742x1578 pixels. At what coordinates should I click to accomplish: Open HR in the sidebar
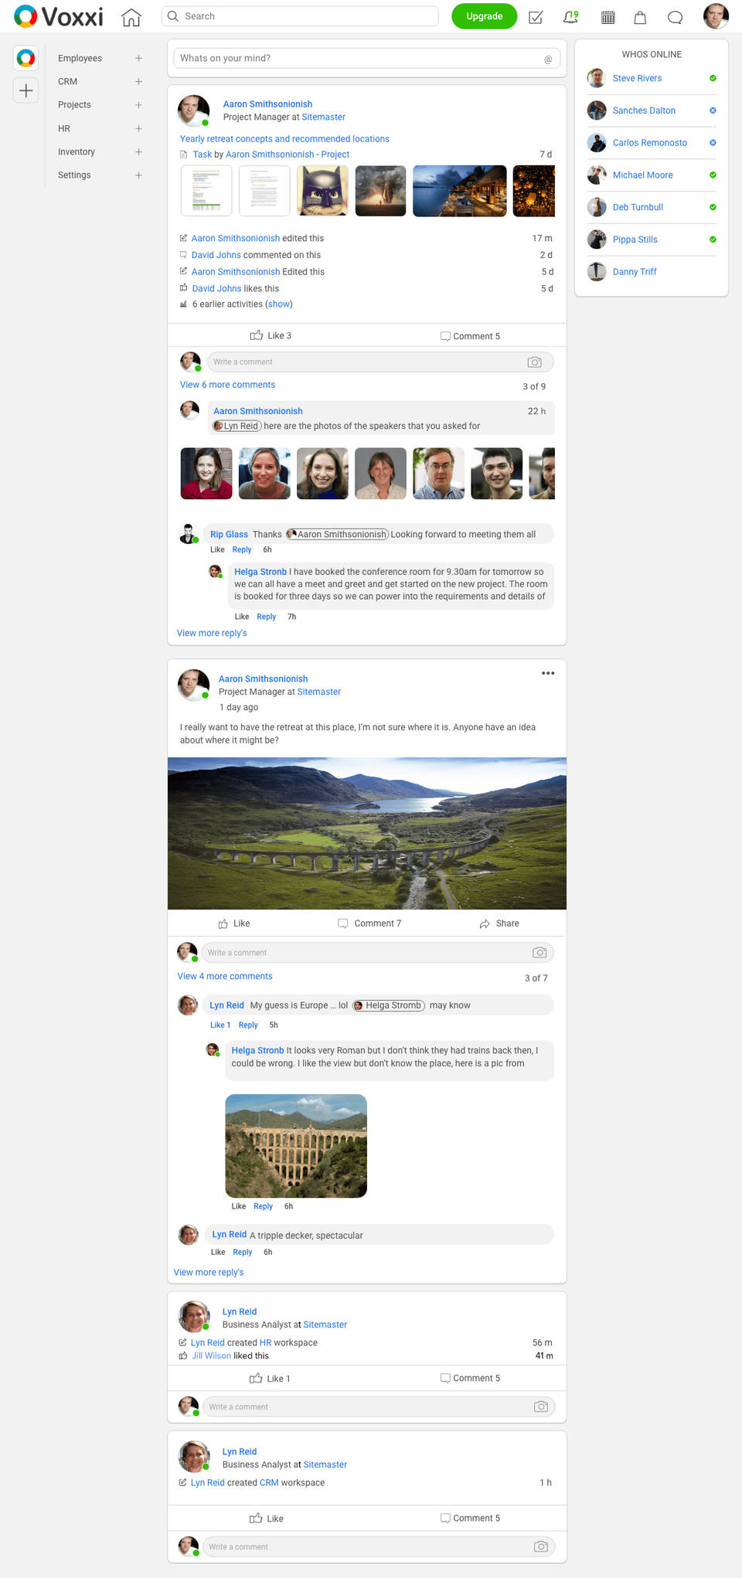point(64,128)
